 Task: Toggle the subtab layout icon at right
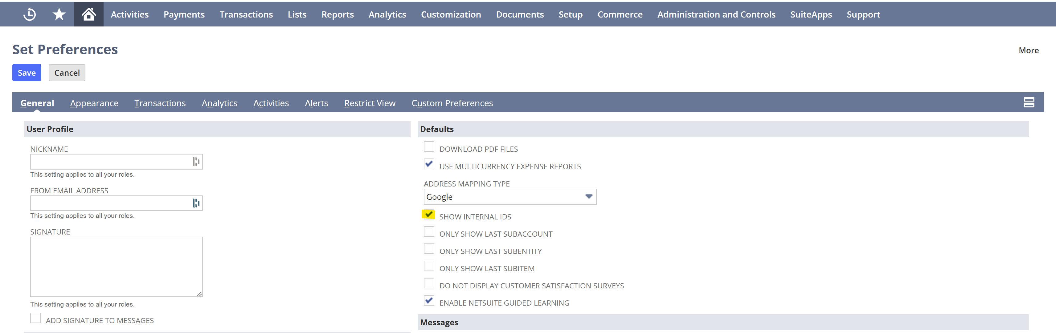[x=1029, y=102]
